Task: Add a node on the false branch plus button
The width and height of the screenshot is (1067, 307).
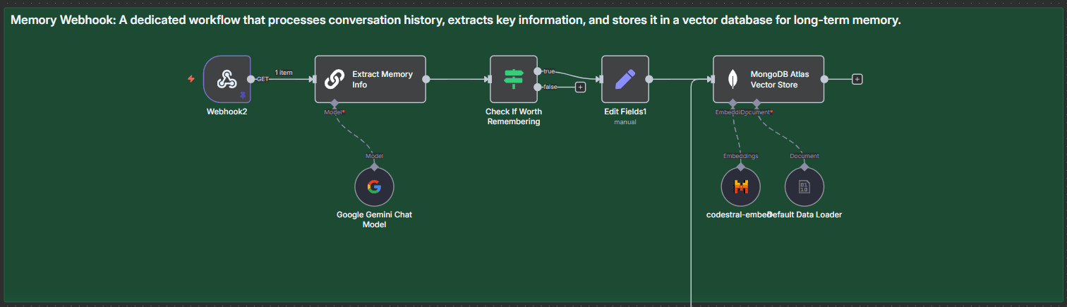Action: [580, 87]
